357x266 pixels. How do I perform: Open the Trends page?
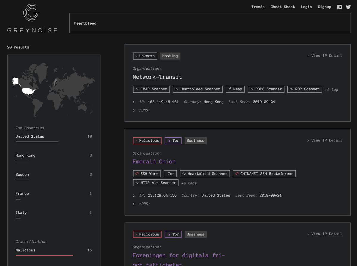click(258, 7)
